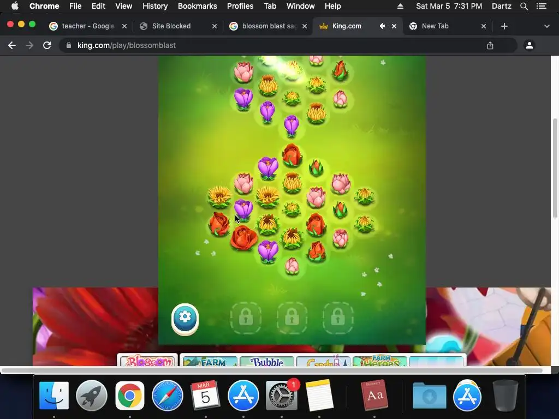Open Calendar showing MAR 5 in Dock
The image size is (559, 419).
205,396
